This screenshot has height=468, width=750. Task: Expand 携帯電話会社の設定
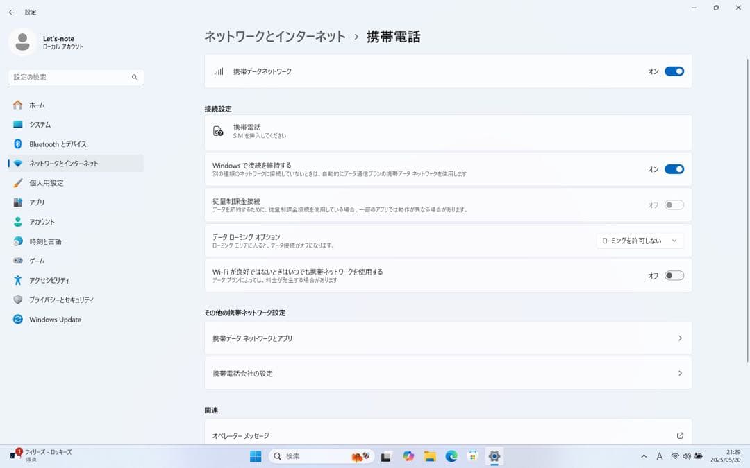tap(447, 372)
